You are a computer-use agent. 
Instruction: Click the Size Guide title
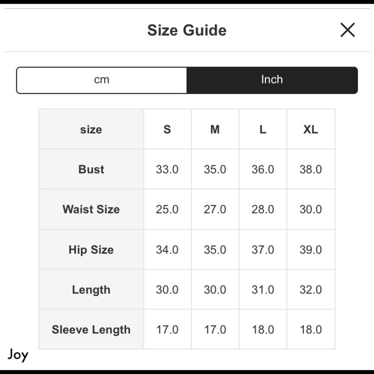click(187, 30)
